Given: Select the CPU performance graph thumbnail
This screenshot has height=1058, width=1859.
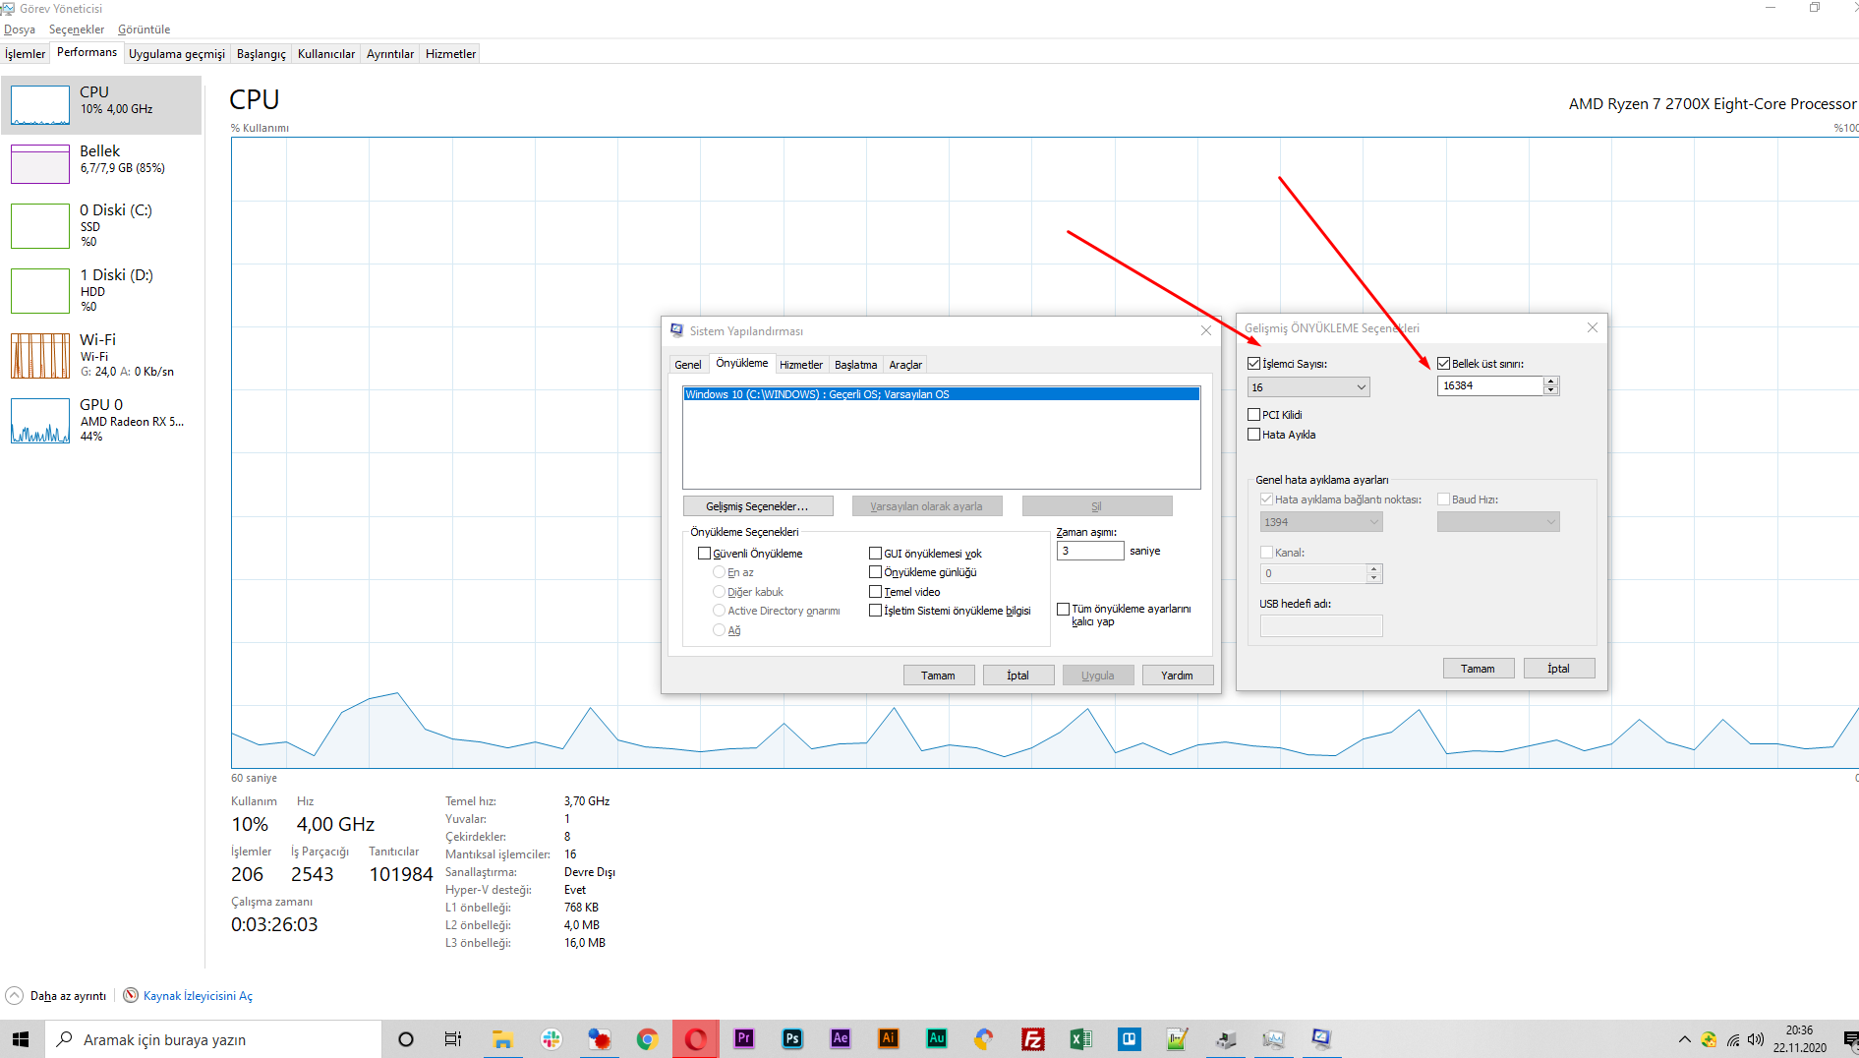Looking at the screenshot, I should point(40,104).
